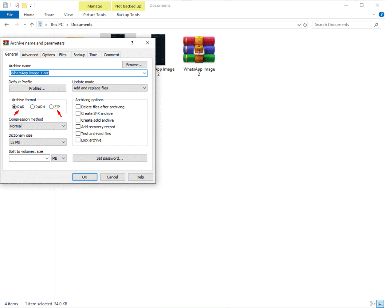Image resolution: width=385 pixels, height=308 pixels.
Task: Click the Cancel button
Action: pos(112,177)
